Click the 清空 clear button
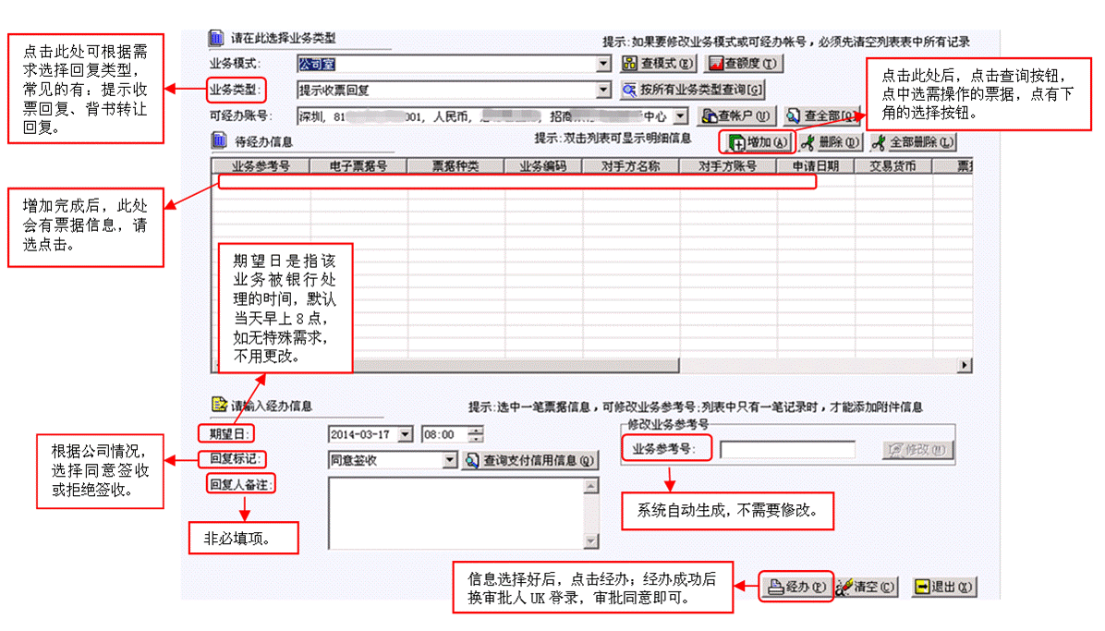 coord(867,588)
